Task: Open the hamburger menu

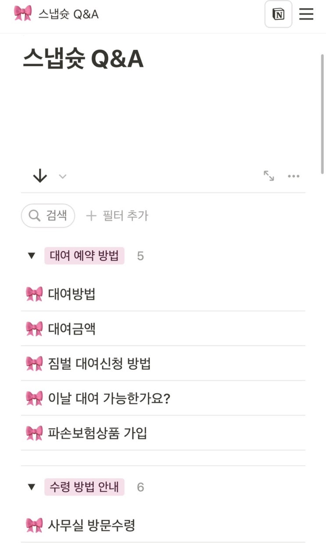Action: (306, 14)
